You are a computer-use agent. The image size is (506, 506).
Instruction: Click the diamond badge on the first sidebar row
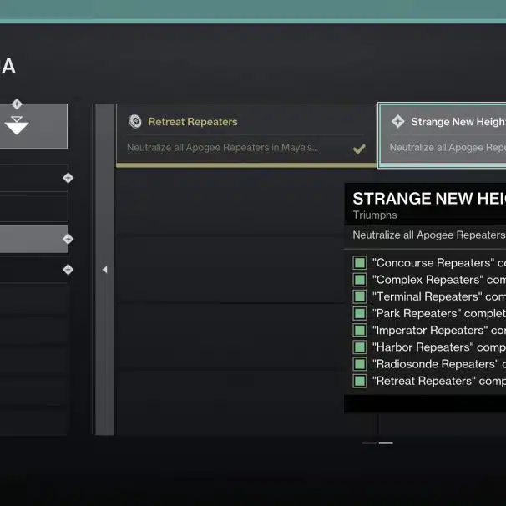tap(68, 178)
